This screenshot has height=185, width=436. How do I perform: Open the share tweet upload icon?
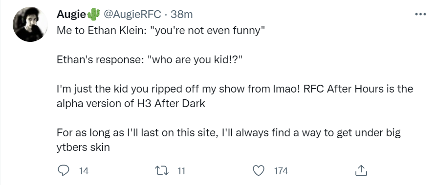tap(361, 170)
